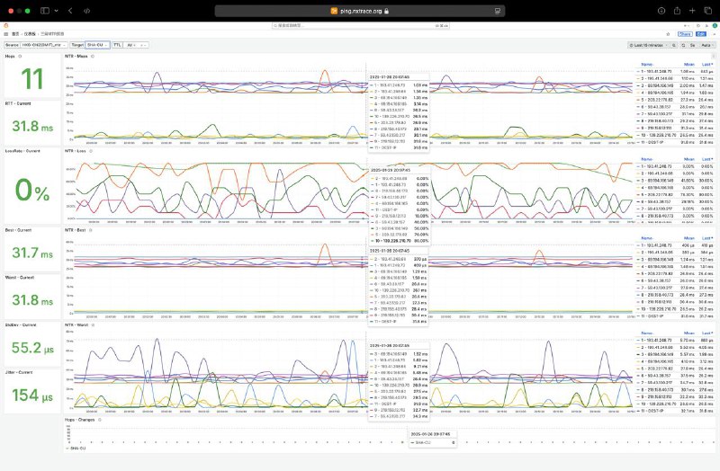Screen dimensions: 720x471
Task: Open the Grafana logo home menu
Action: [6, 26]
